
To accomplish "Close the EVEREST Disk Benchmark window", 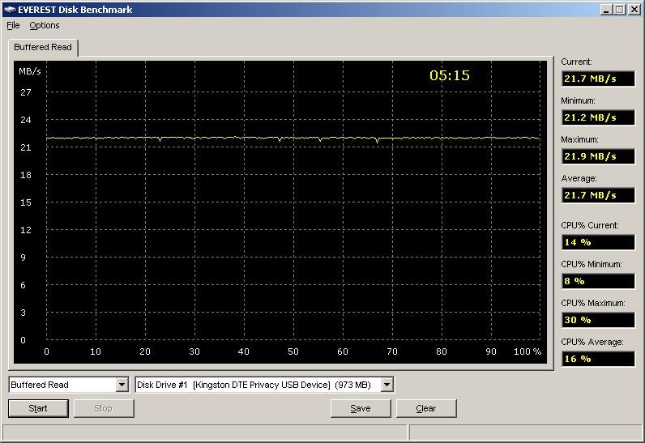I will [634, 10].
